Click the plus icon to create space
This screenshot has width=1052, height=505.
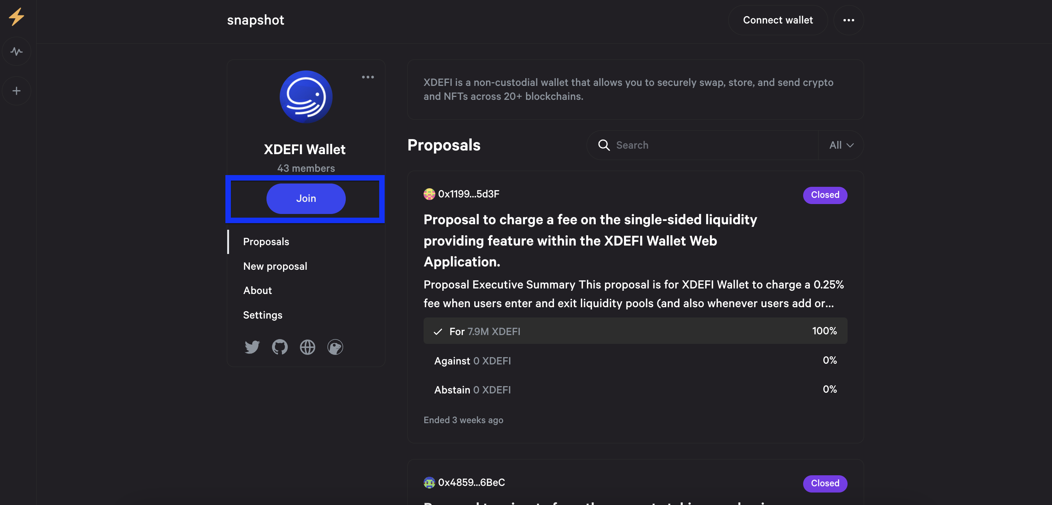point(17,91)
